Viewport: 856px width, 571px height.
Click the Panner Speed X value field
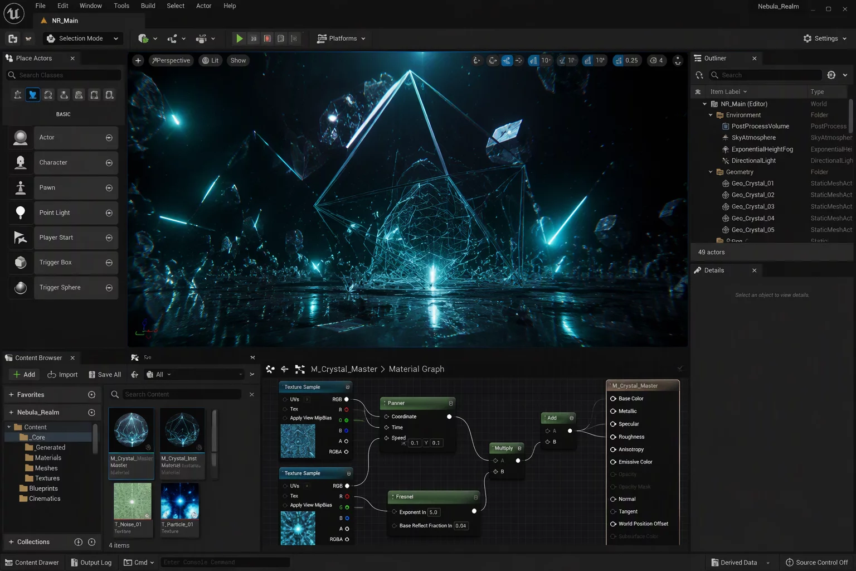pos(414,443)
